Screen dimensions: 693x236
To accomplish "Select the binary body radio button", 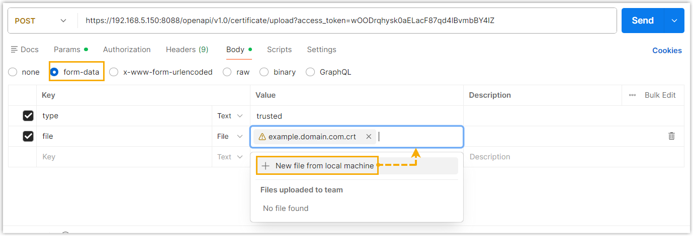I will [264, 72].
